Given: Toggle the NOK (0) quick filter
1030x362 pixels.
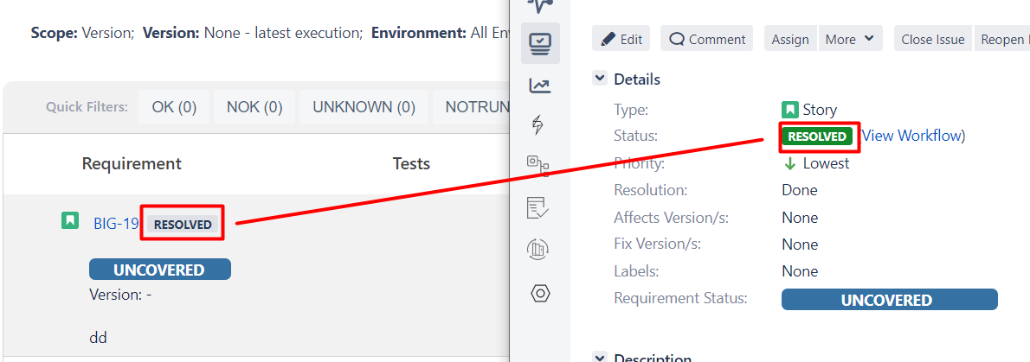Looking at the screenshot, I should coord(254,107).
